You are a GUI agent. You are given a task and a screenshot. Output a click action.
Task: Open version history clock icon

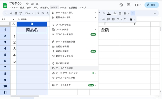(121, 5)
